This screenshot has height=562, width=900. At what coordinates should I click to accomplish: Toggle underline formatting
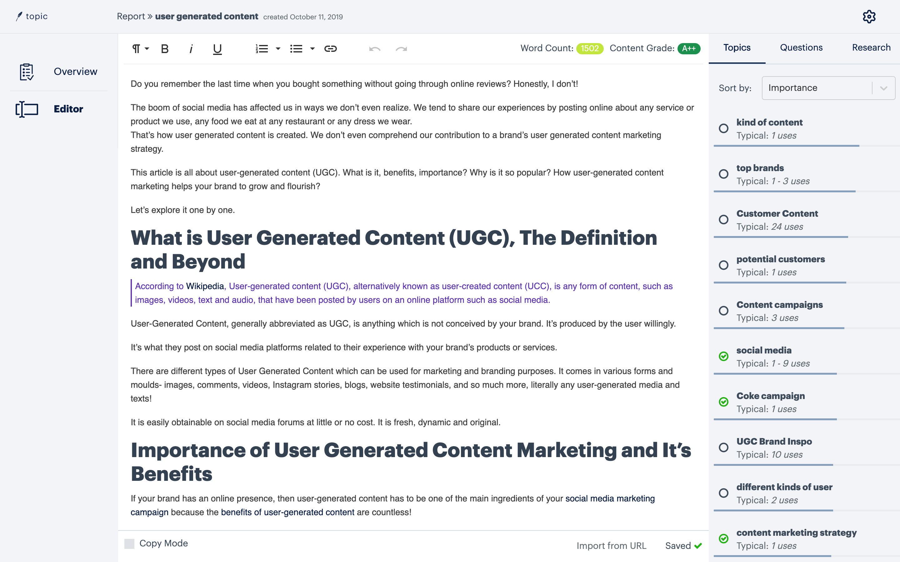217,49
